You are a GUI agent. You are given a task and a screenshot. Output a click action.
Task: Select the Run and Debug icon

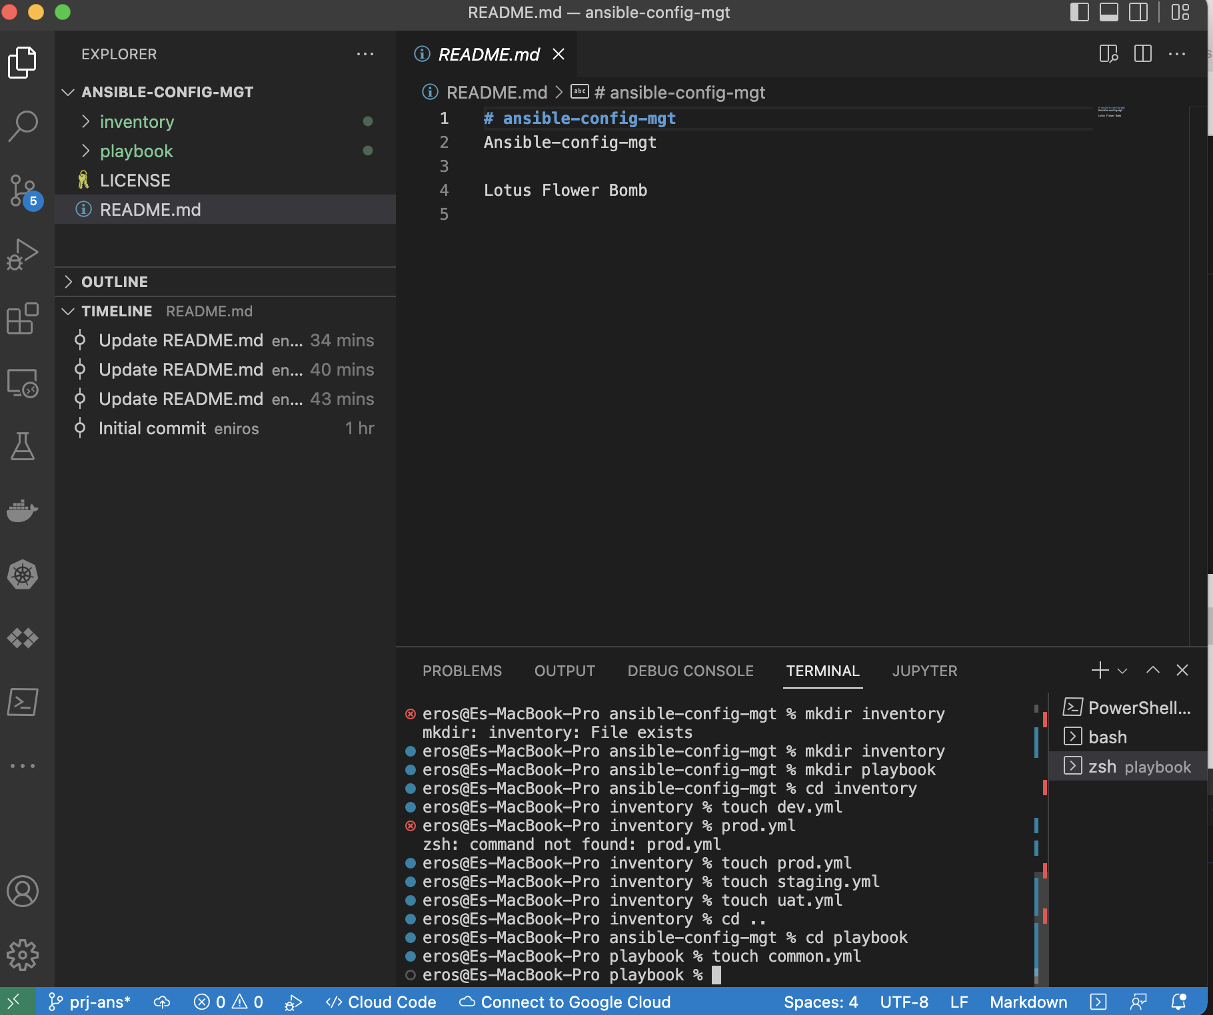pyautogui.click(x=22, y=253)
